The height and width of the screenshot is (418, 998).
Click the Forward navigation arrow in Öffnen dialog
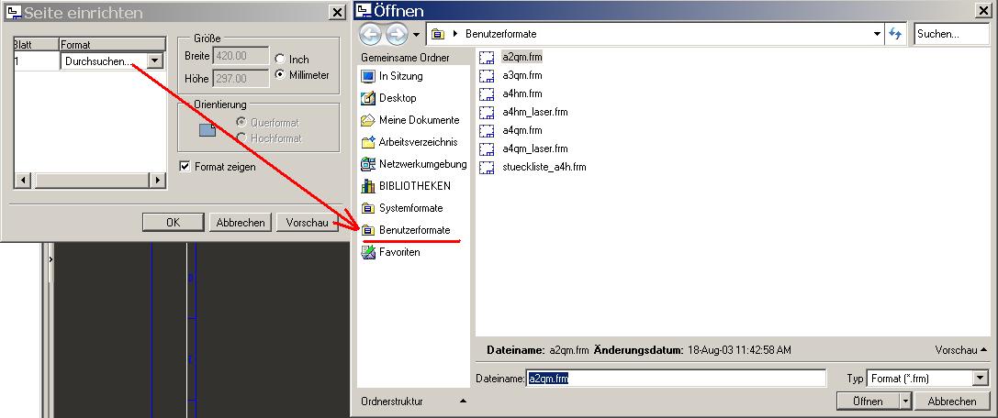pos(397,34)
